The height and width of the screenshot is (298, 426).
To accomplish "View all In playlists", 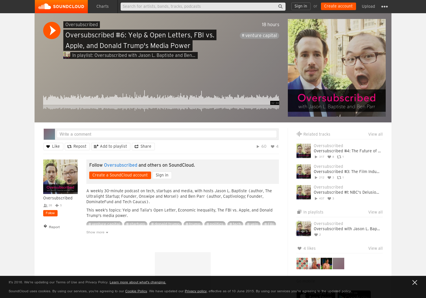I will click(375, 212).
